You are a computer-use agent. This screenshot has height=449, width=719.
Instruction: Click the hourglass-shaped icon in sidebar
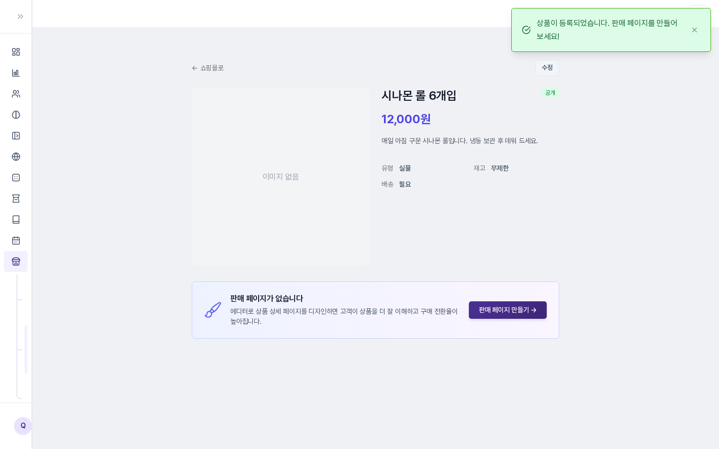point(16,199)
